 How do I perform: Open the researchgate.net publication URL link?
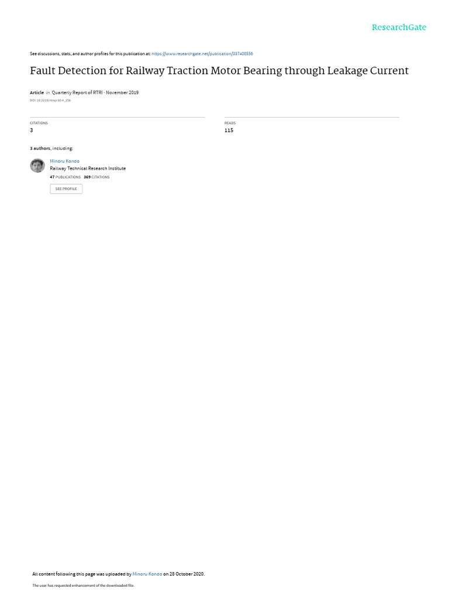pos(202,54)
